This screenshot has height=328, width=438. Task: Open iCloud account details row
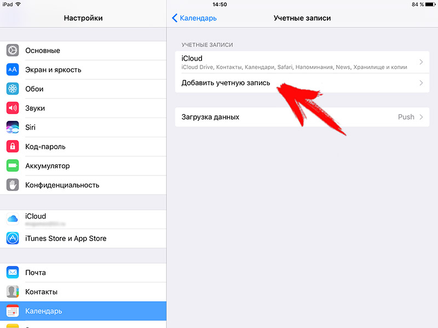point(302,62)
